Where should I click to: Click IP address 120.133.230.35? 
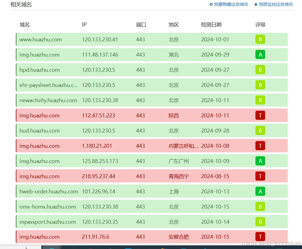tap(100, 222)
